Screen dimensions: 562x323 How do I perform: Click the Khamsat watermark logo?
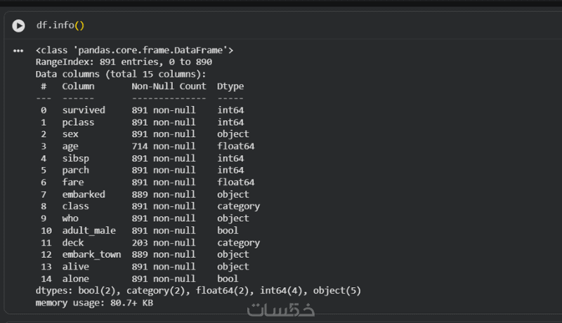(x=282, y=310)
